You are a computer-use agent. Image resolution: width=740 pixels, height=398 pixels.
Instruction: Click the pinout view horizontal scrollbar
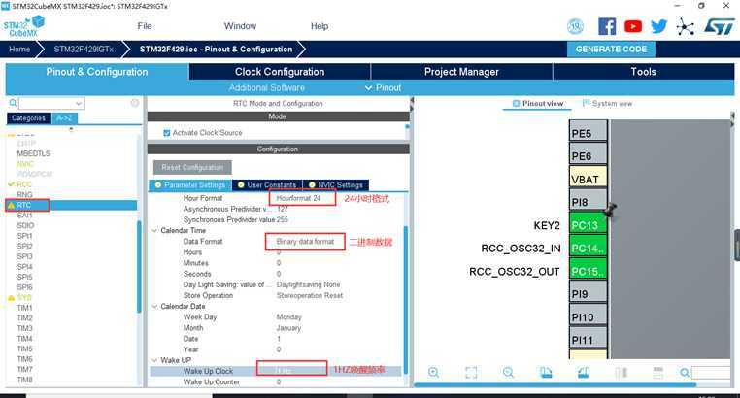[555, 384]
